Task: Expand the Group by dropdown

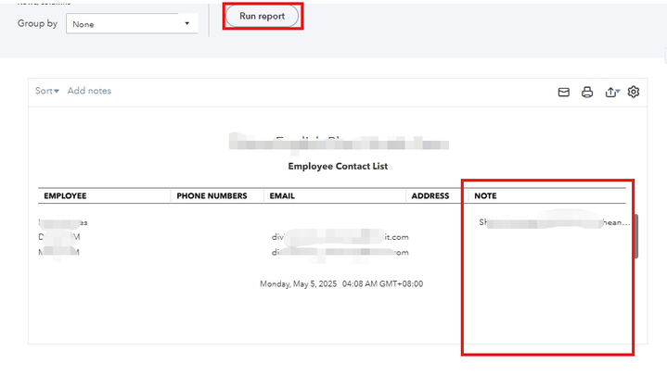Action: point(132,23)
